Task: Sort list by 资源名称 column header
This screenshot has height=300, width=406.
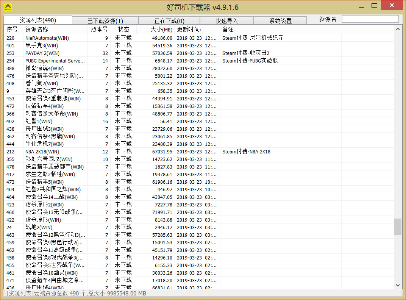Action: (x=55, y=29)
